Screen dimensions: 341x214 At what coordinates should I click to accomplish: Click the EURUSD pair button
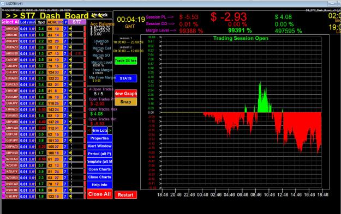(x=12, y=115)
